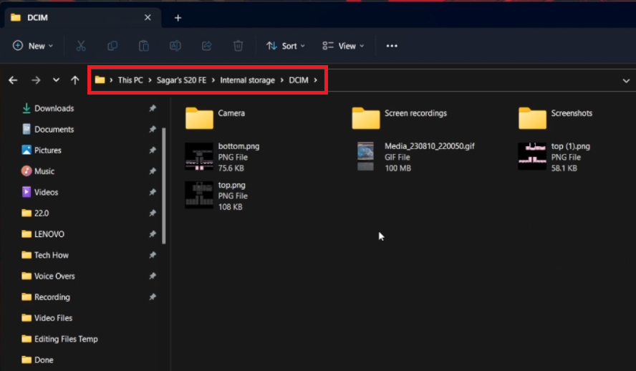Click the Delete trash icon
This screenshot has width=636, height=371.
(238, 46)
